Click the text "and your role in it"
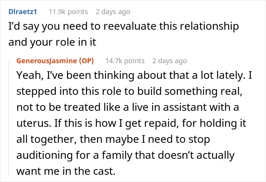Screen dimensions: 266x182 (52, 42)
